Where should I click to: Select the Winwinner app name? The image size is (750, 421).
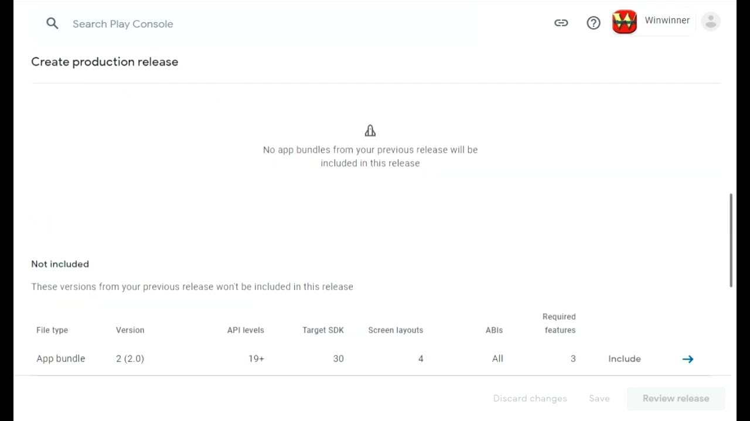667,20
